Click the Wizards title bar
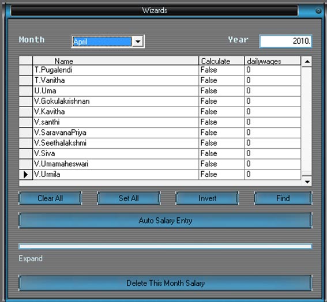The width and height of the screenshot is (327, 302). (155, 10)
